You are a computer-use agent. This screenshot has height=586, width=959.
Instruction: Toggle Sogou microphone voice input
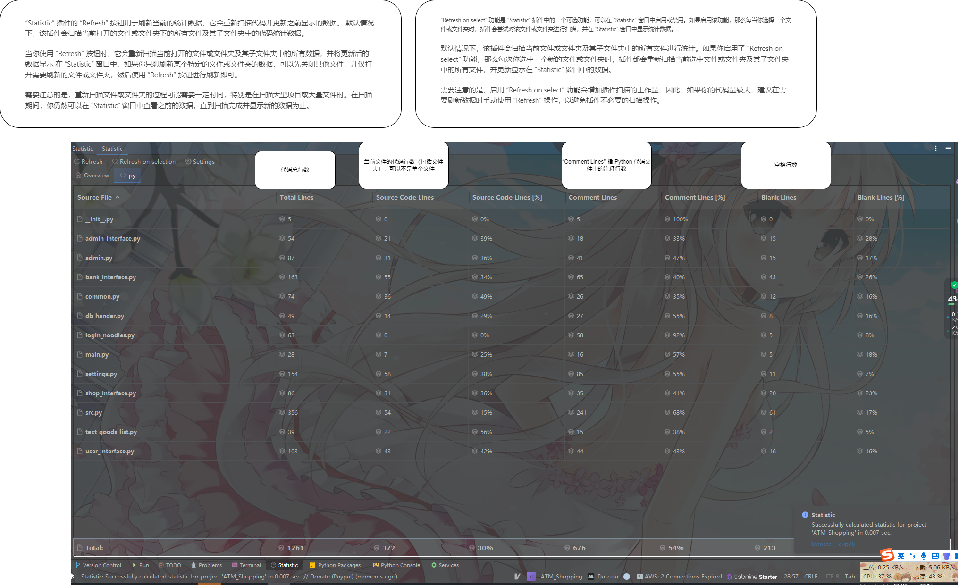coord(923,556)
